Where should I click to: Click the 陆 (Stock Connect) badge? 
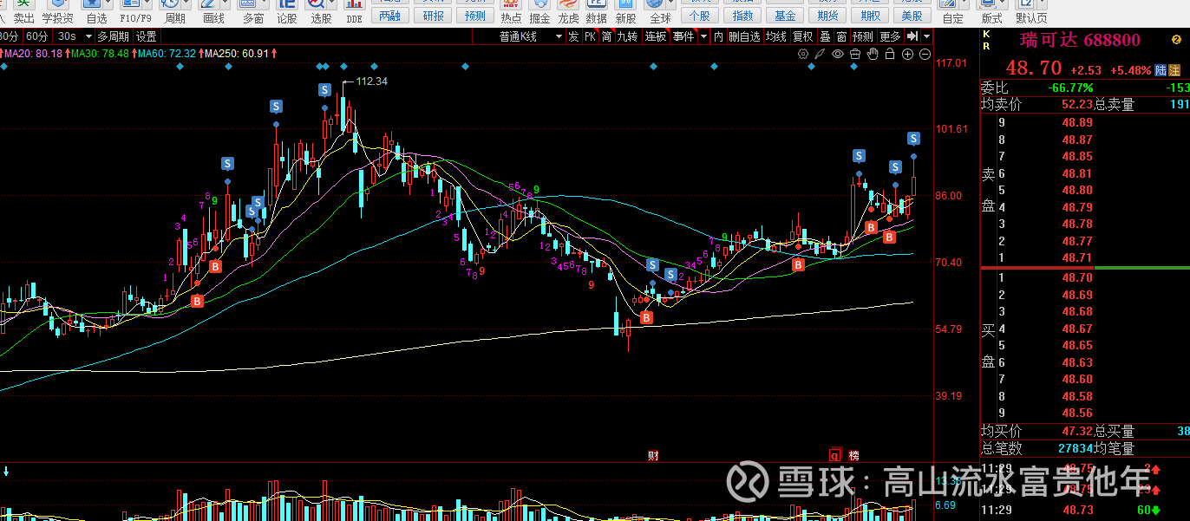click(1160, 70)
